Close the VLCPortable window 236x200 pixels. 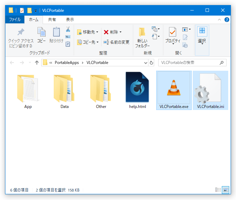click(223, 10)
